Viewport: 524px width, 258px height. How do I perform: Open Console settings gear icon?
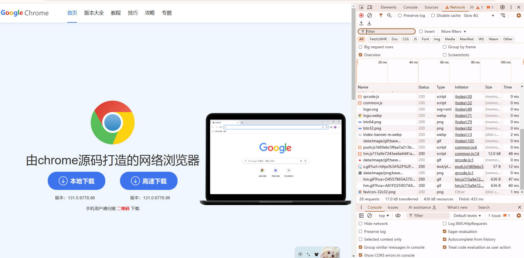pyautogui.click(x=519, y=216)
